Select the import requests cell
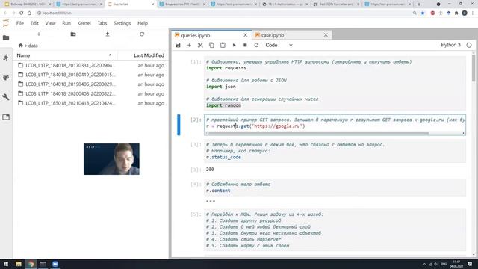Screen dimensions: 478x269 (x=335, y=84)
